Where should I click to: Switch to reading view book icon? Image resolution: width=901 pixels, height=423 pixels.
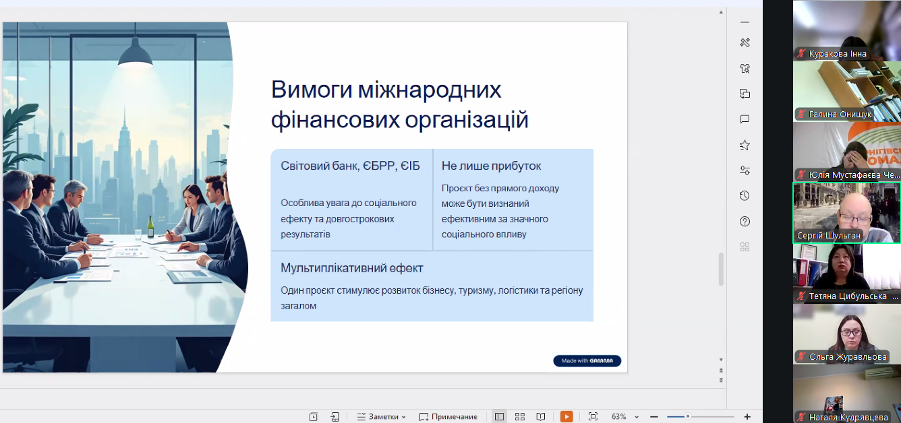point(541,417)
